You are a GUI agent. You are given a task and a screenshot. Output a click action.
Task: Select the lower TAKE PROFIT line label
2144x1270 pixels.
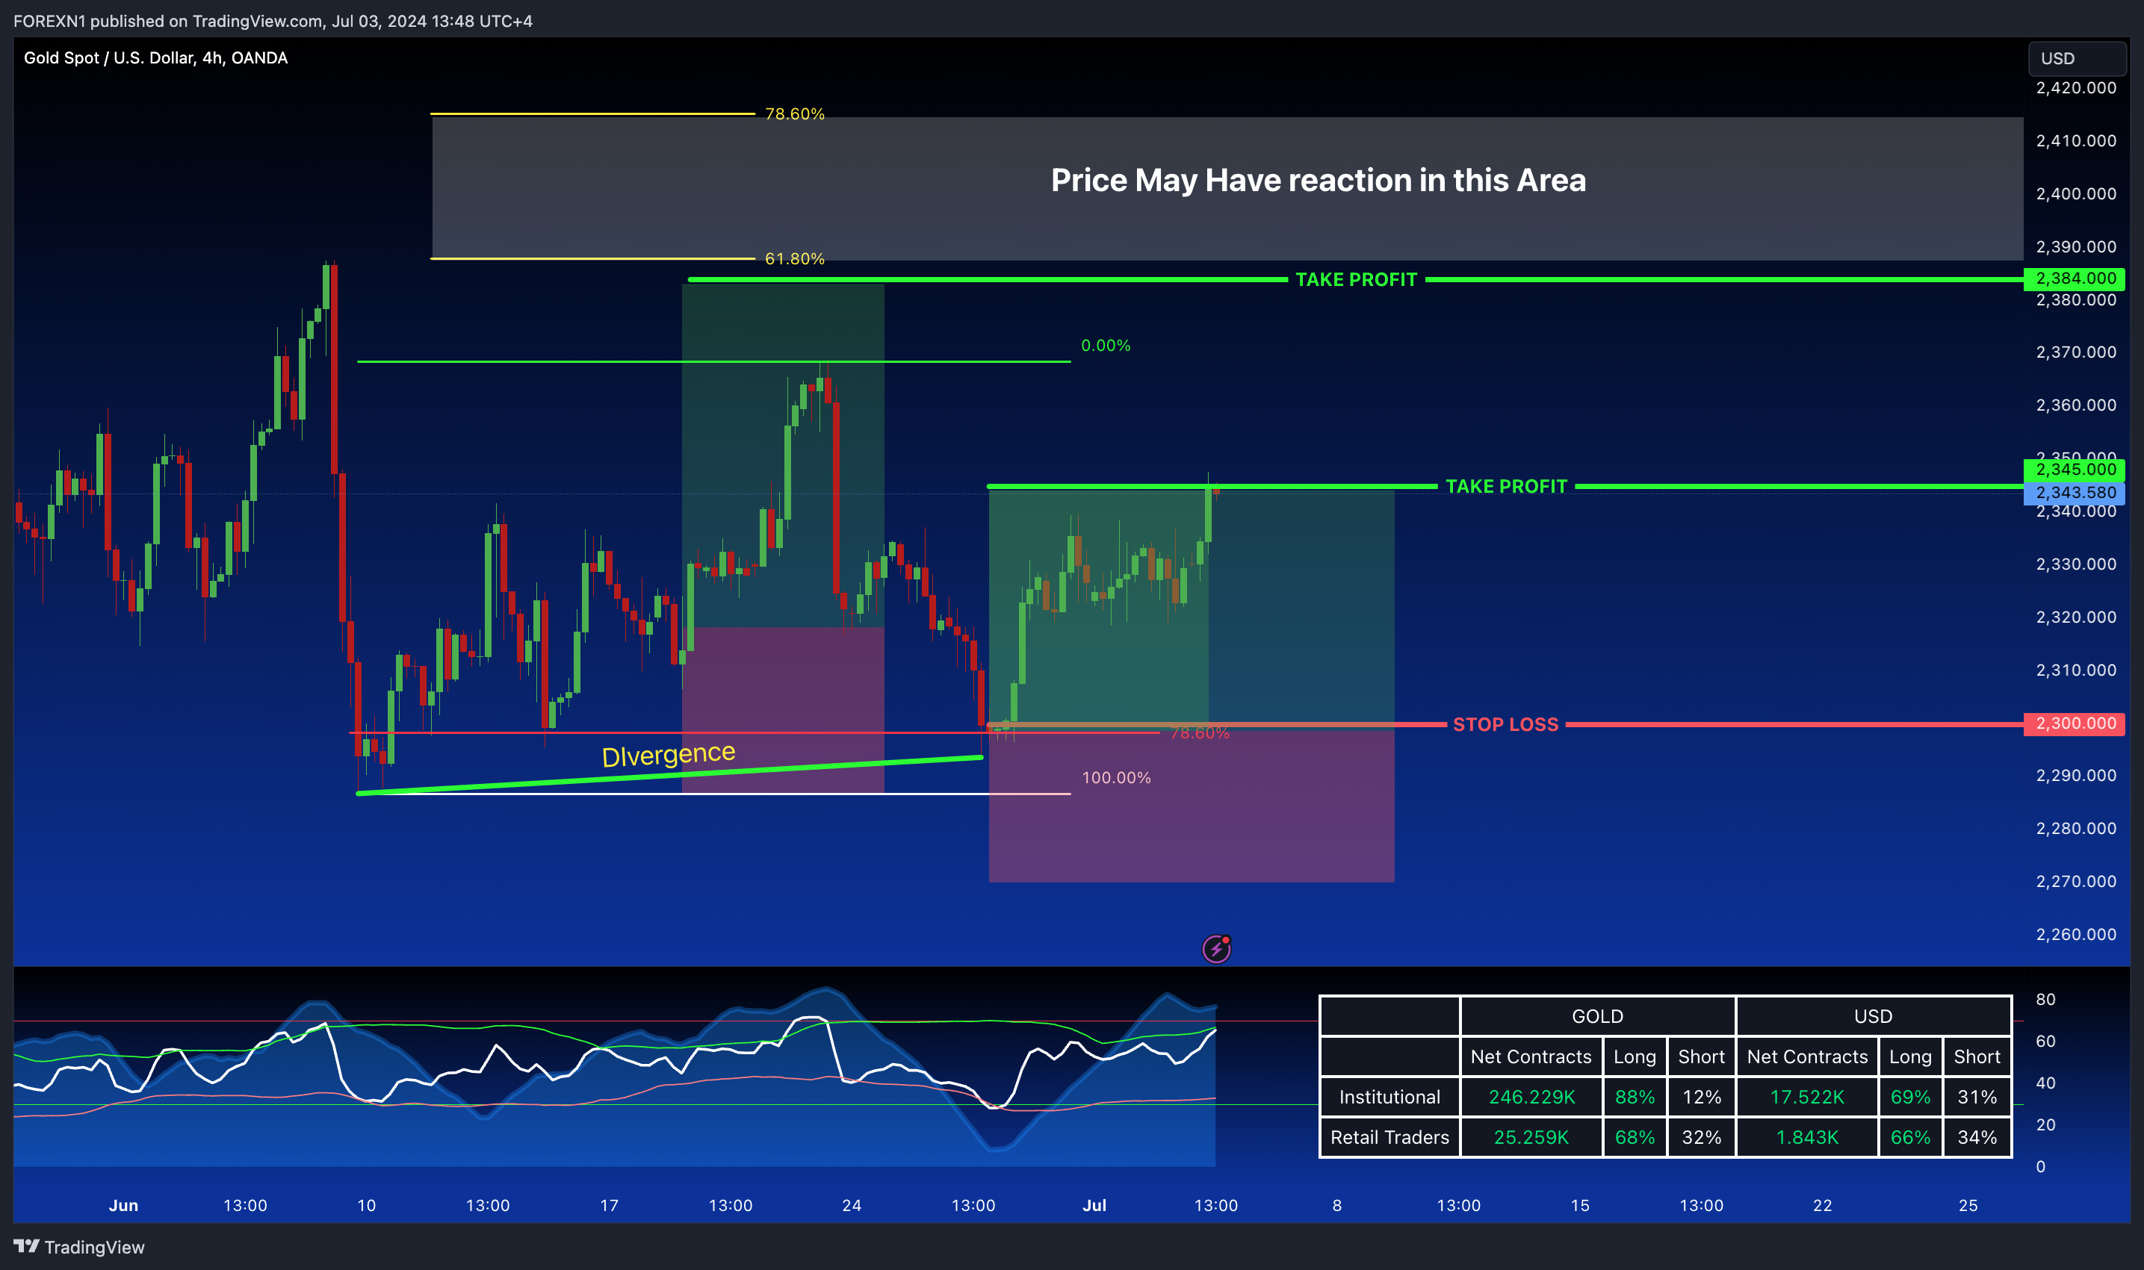click(1506, 486)
